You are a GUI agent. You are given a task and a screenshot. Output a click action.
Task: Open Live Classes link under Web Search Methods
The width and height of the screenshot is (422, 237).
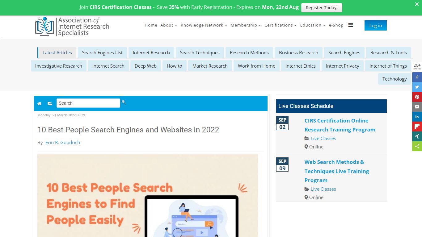(323, 189)
